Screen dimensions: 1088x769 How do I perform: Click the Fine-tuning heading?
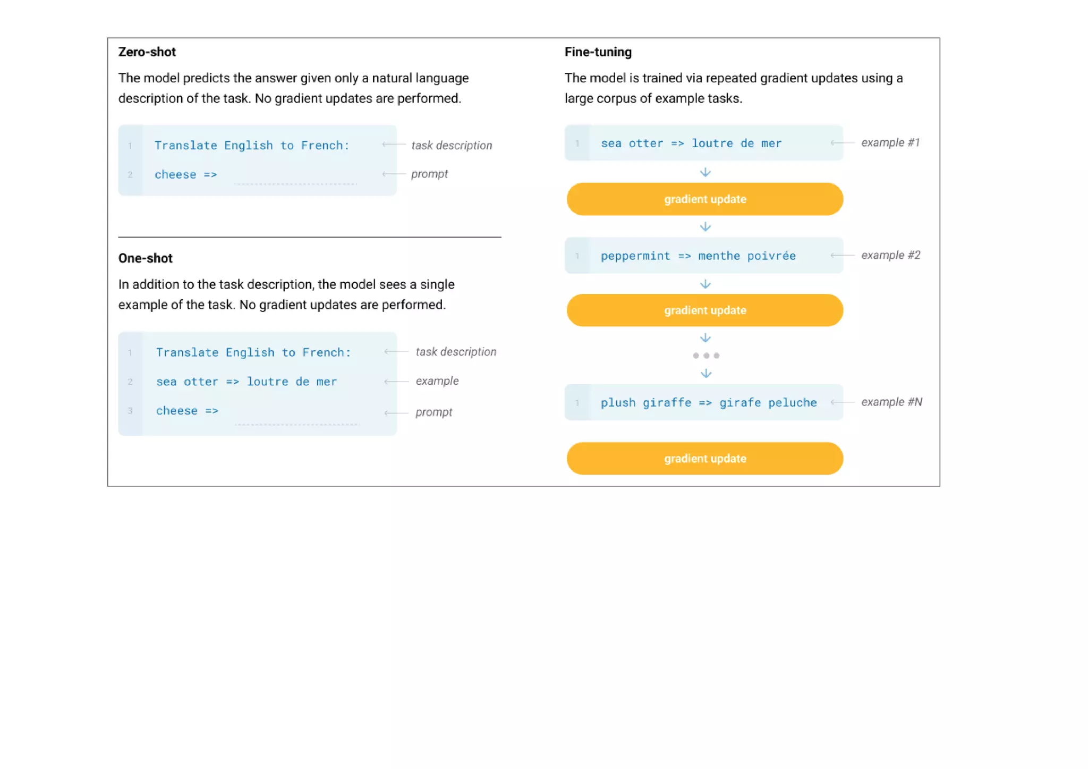598,52
